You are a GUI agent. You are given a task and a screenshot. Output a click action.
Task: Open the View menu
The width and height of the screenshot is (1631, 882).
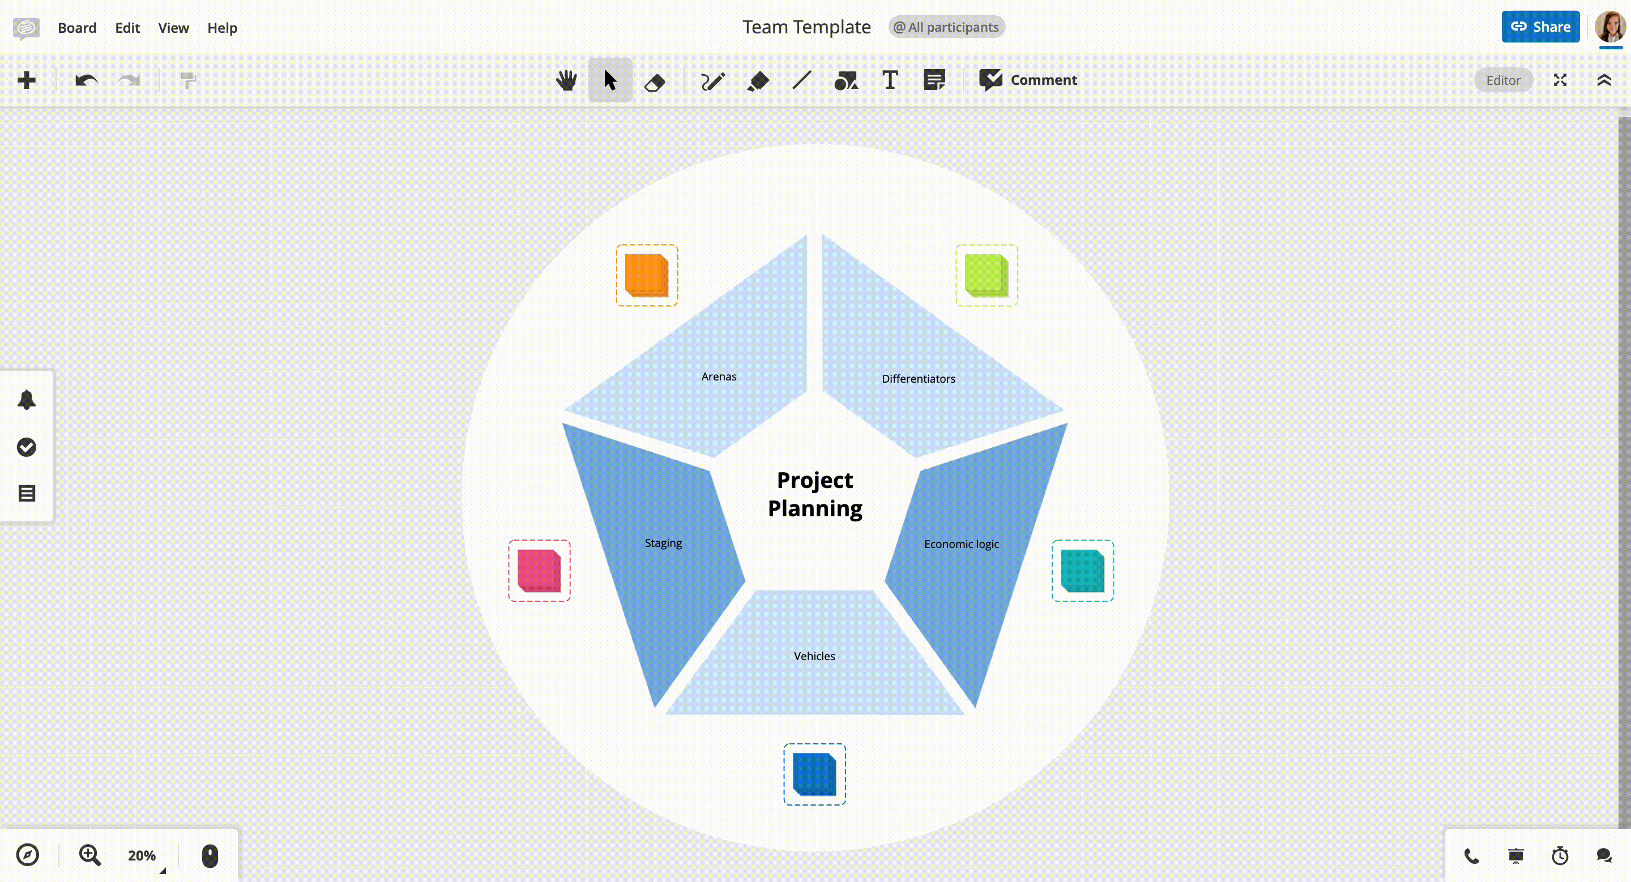click(x=173, y=28)
